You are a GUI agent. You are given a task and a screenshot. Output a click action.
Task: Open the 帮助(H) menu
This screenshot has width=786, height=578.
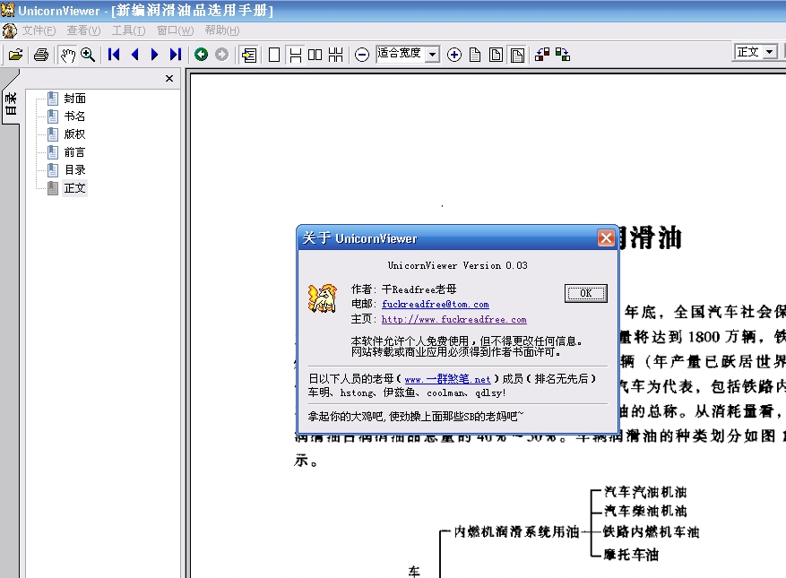pyautogui.click(x=222, y=30)
